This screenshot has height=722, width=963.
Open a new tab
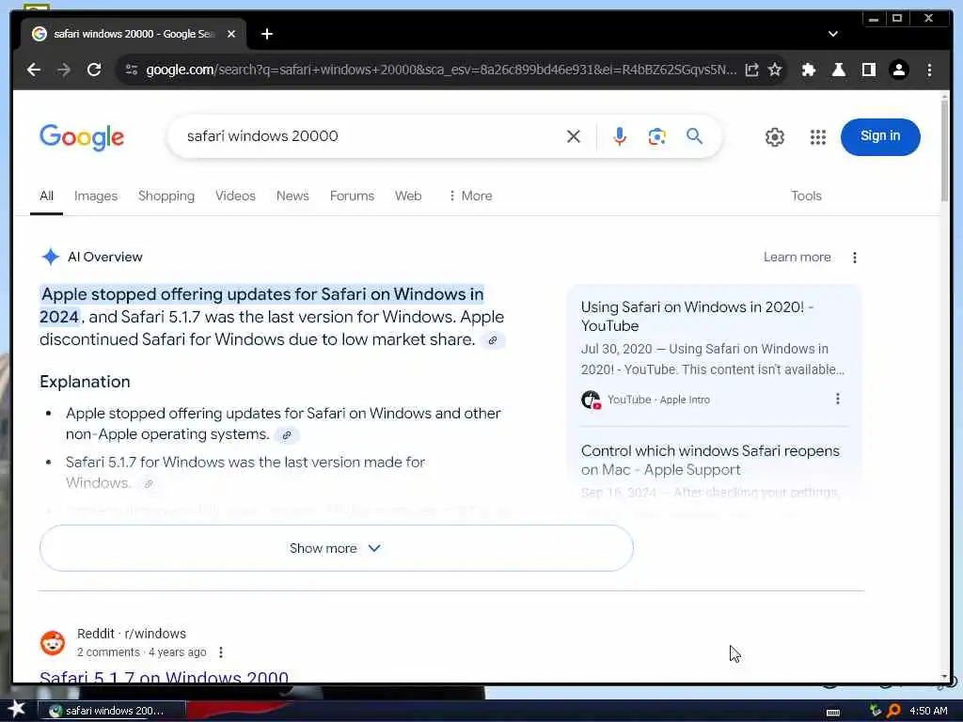pos(266,34)
